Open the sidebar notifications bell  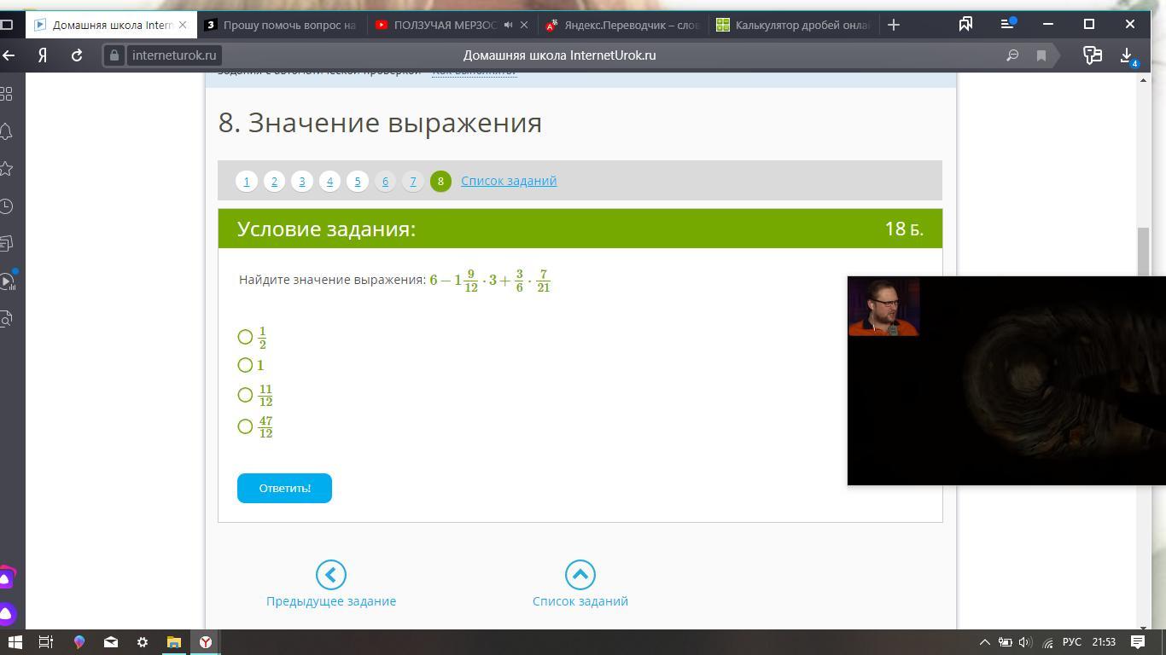7,131
